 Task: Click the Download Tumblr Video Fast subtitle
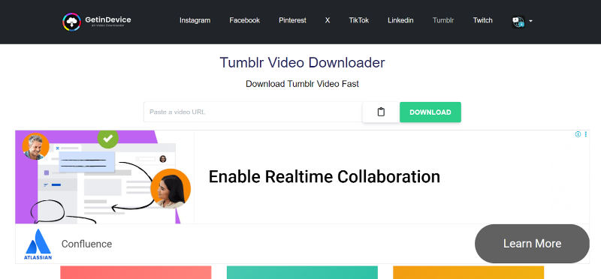pyautogui.click(x=302, y=84)
